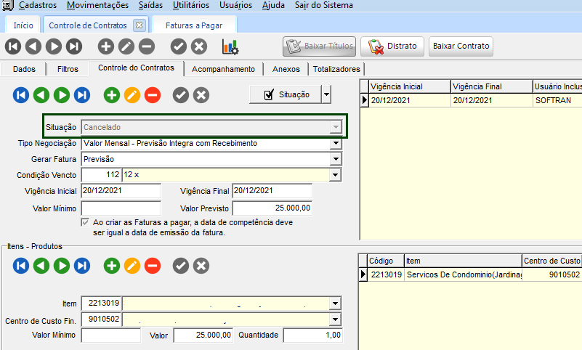
Task: Click the Baixar Contrato button
Action: pos(461,46)
